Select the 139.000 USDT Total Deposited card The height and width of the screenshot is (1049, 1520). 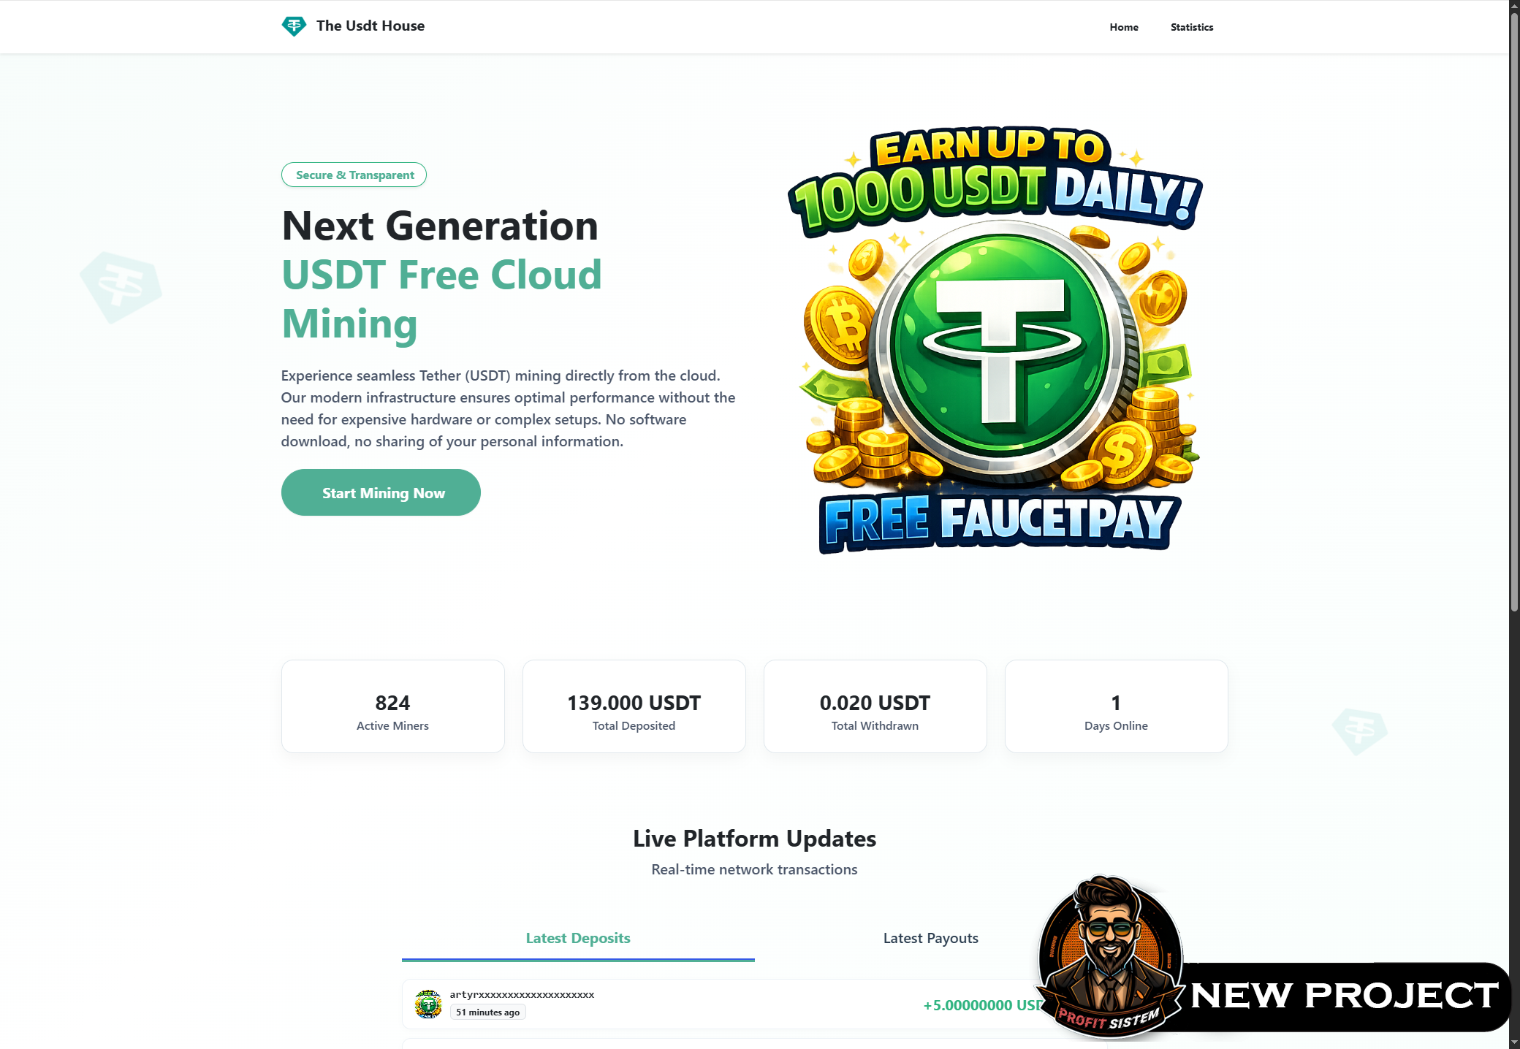(x=634, y=706)
